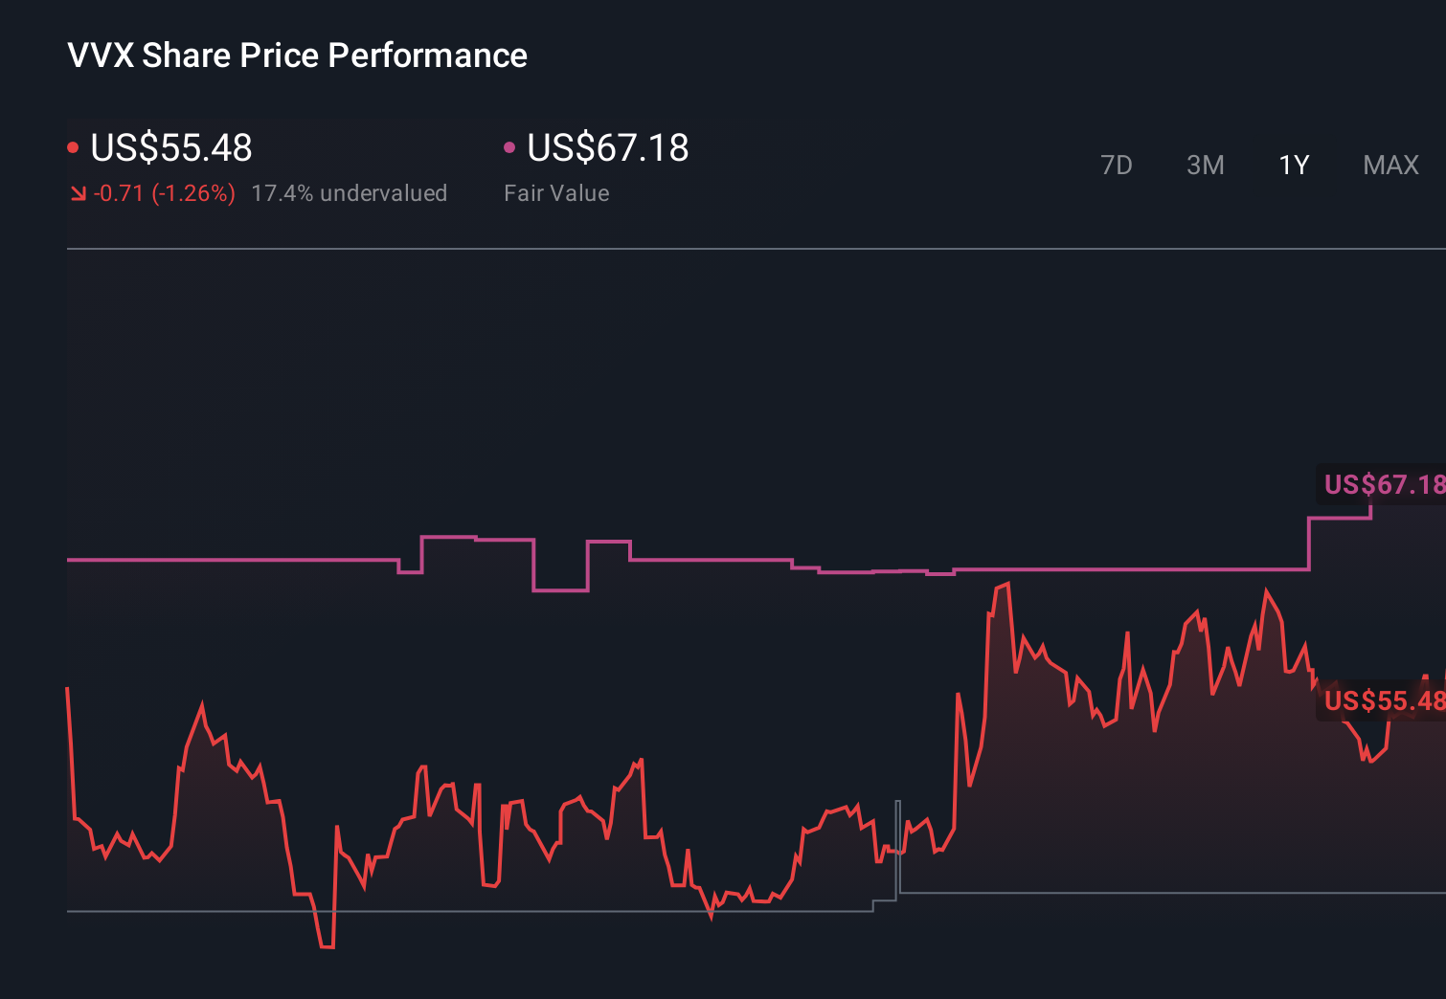Expand the MAX time range view
Viewport: 1446px width, 999px height.
[x=1390, y=165]
